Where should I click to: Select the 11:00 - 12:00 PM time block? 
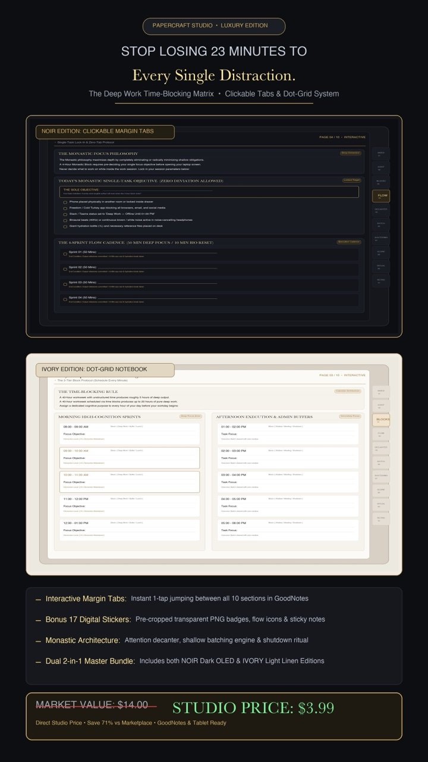pos(130,505)
